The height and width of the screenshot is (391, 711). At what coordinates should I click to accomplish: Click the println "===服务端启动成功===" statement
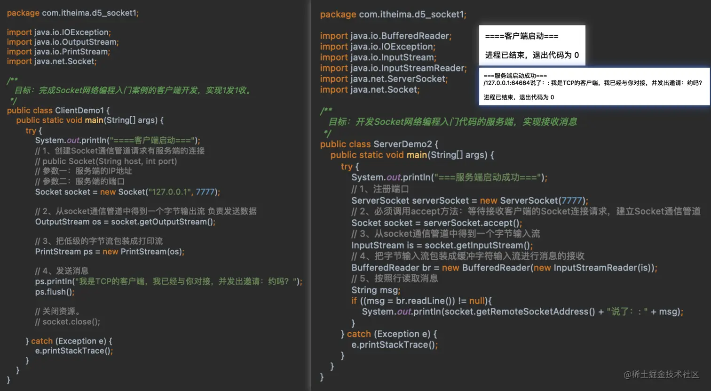click(449, 177)
